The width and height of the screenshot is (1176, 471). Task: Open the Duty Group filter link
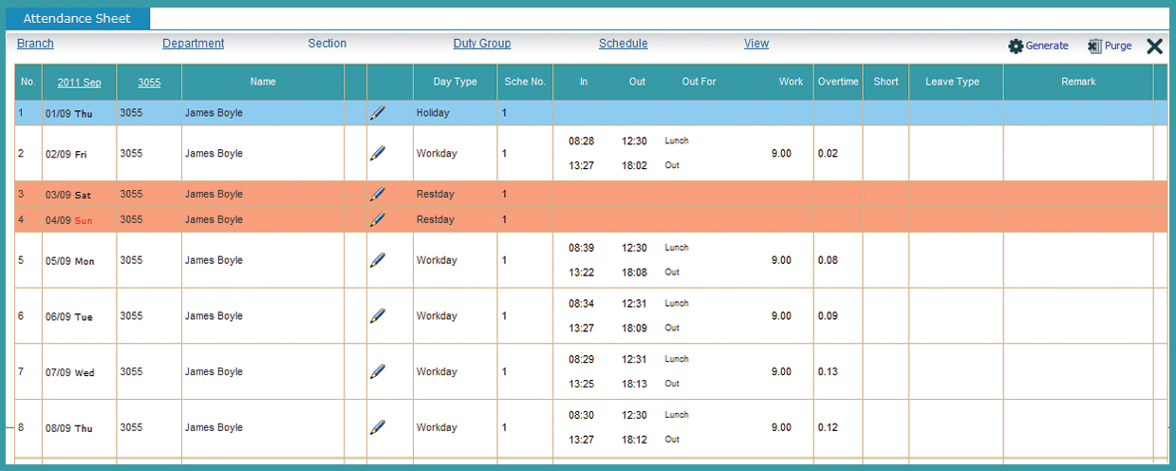coord(482,44)
